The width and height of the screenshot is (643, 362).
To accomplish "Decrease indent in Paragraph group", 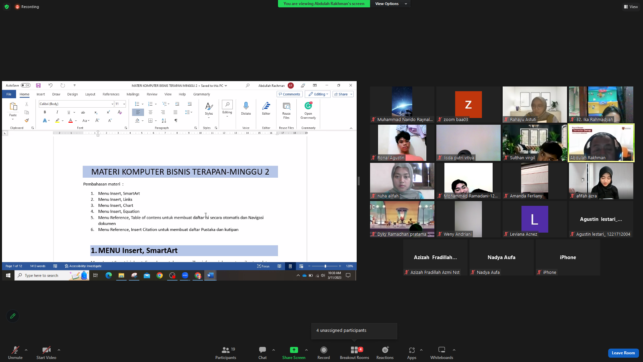I will pos(177,104).
